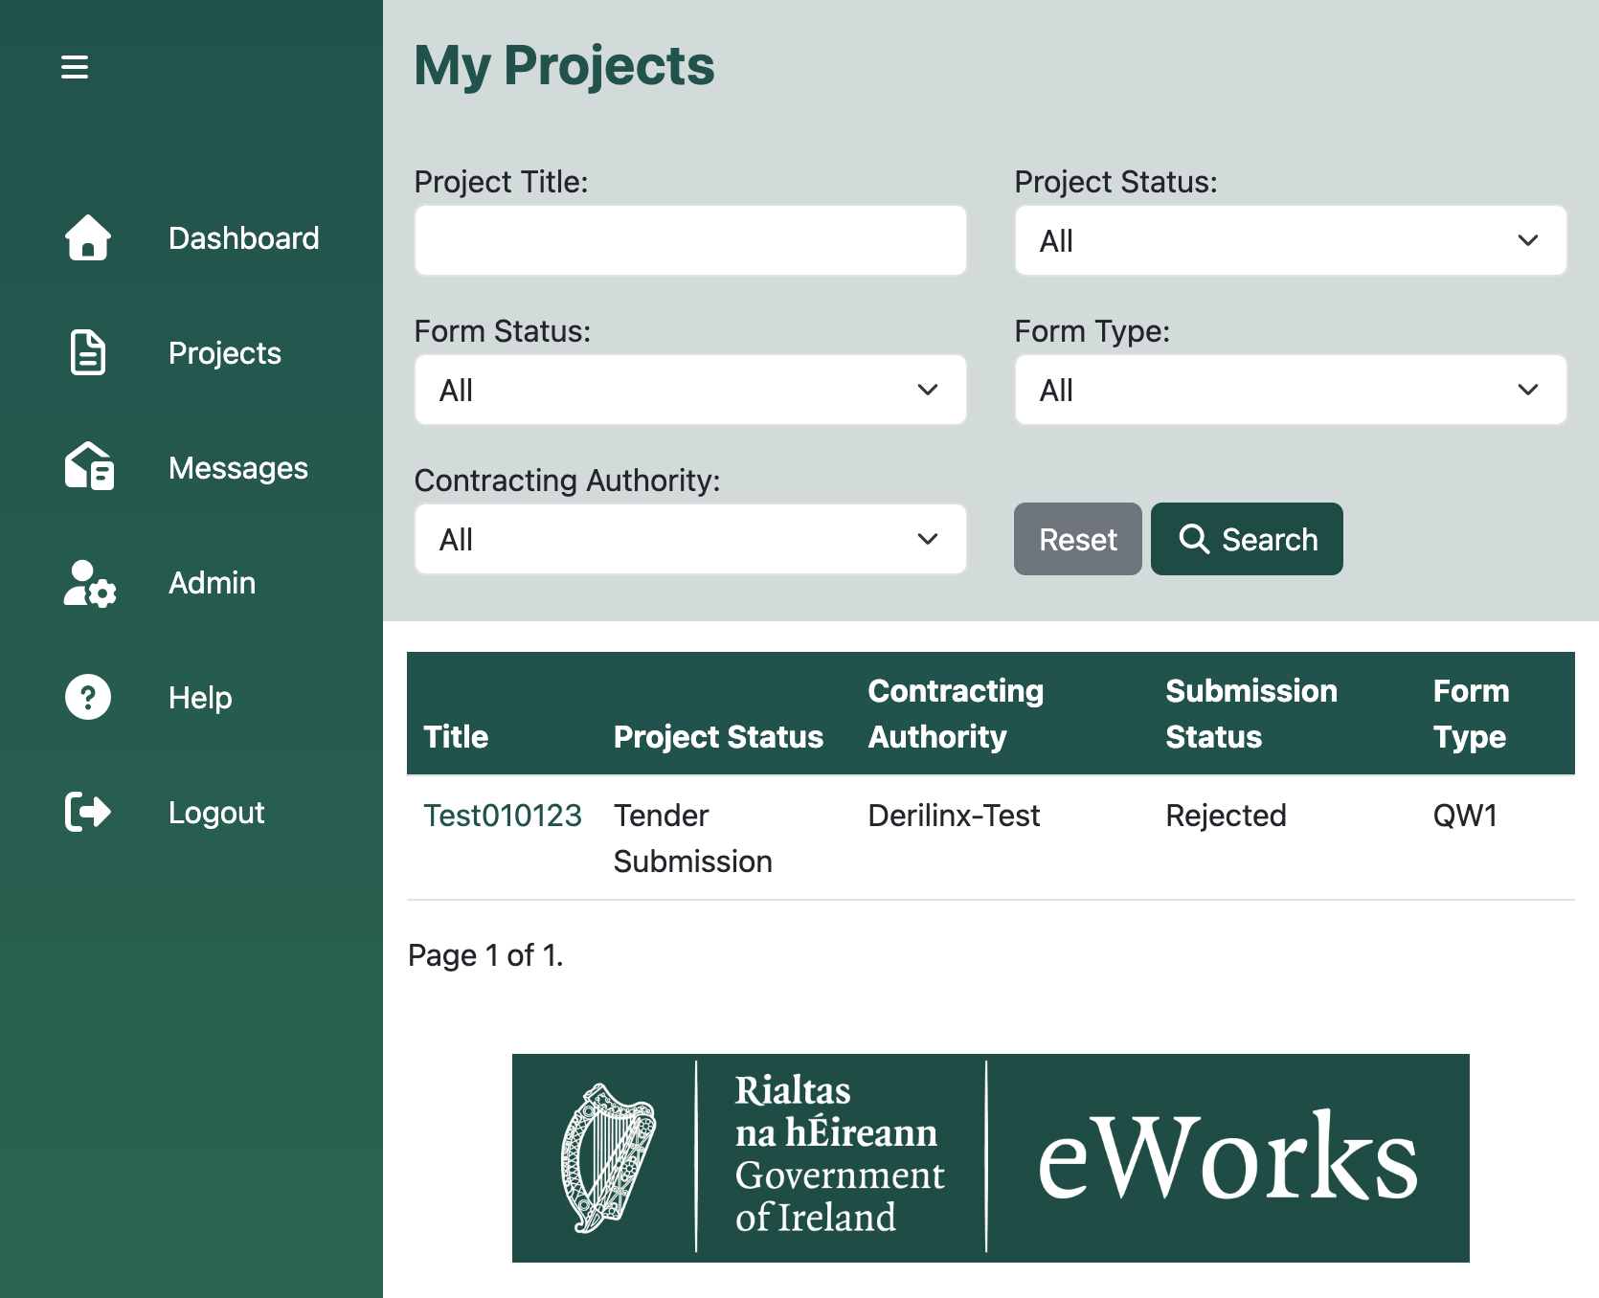The width and height of the screenshot is (1599, 1298).
Task: Open Messages in the sidebar
Action: tap(238, 467)
